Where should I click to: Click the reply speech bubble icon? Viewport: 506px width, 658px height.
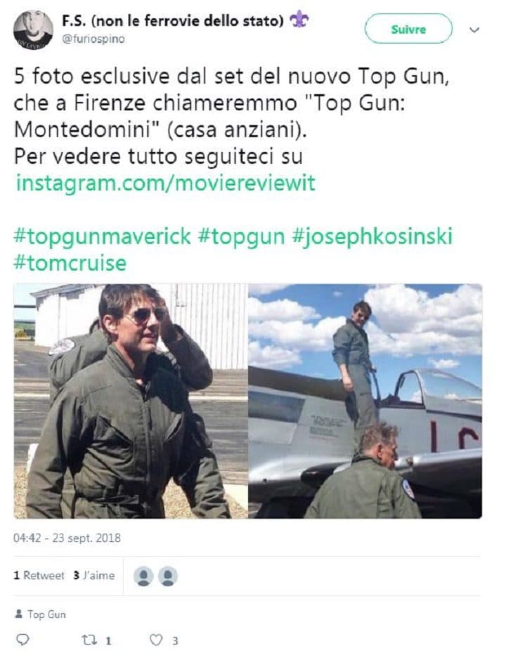point(22,640)
